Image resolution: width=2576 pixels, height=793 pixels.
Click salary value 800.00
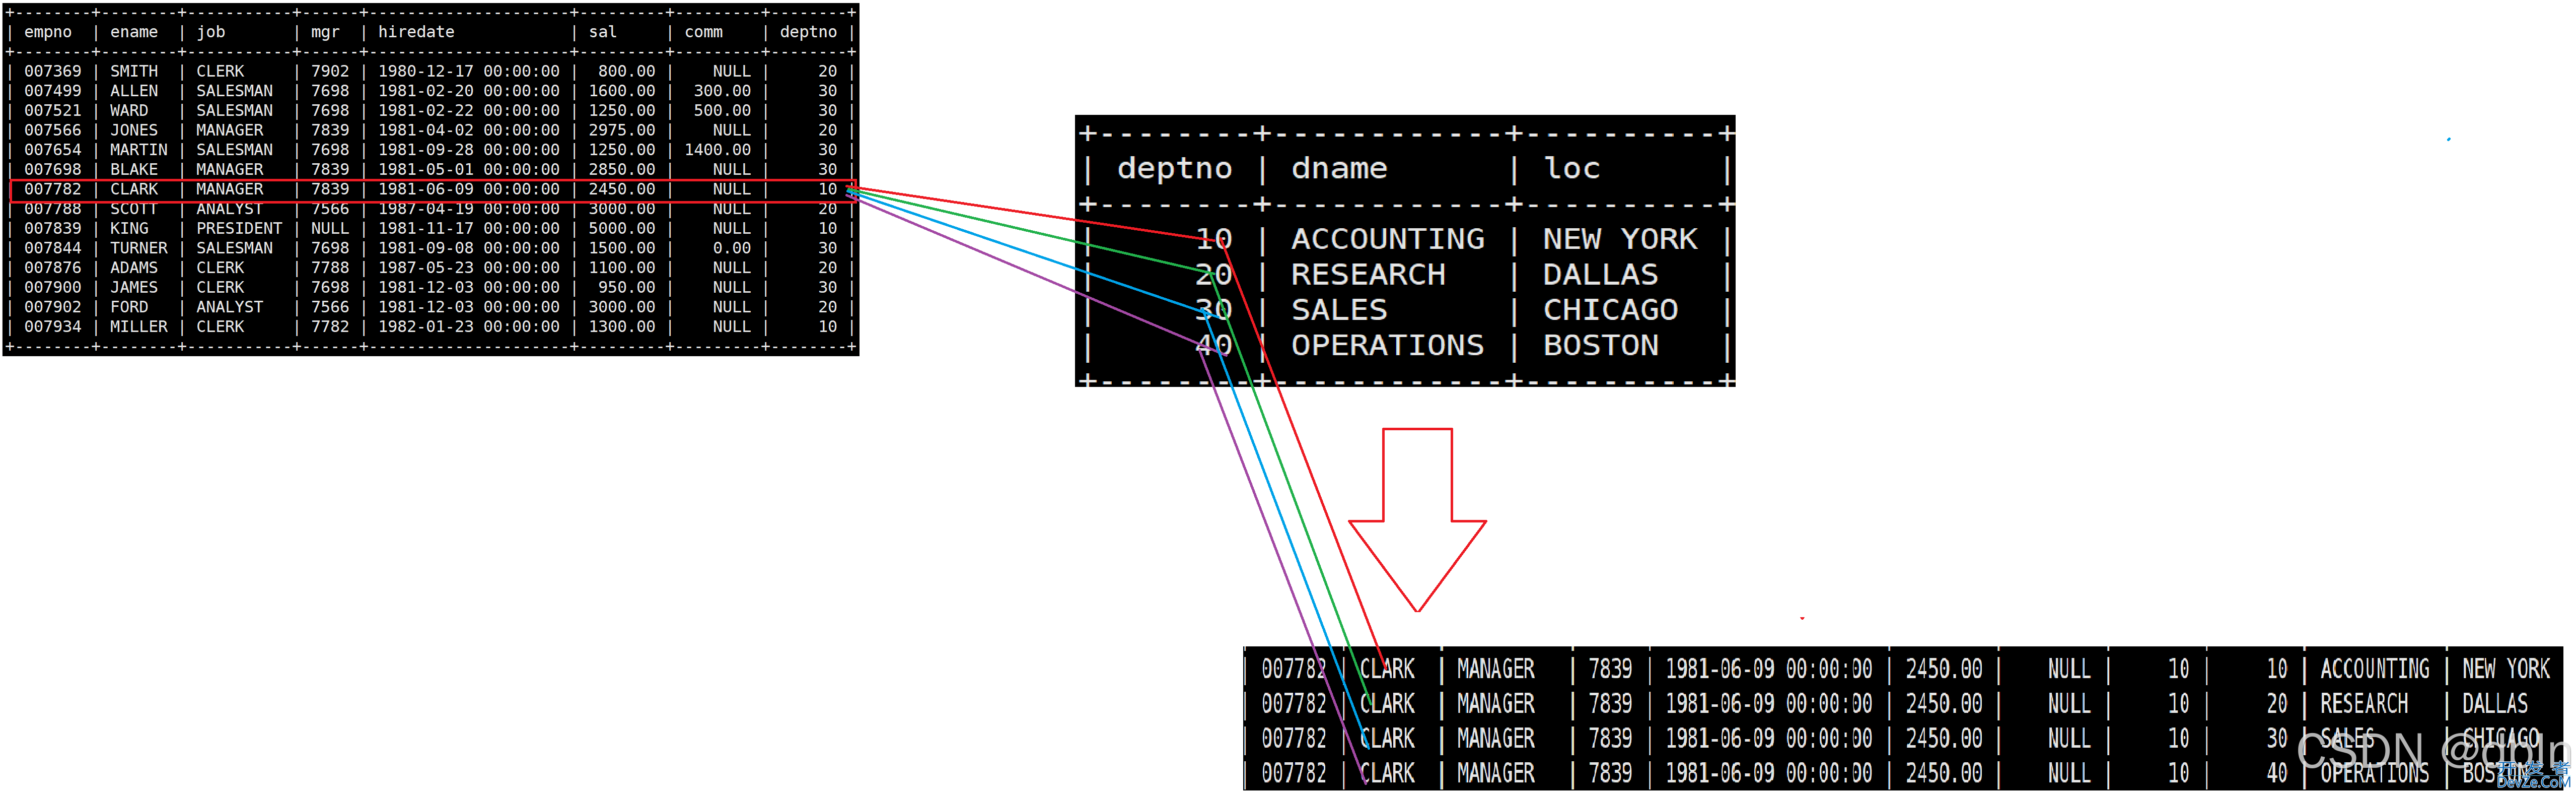point(627,71)
